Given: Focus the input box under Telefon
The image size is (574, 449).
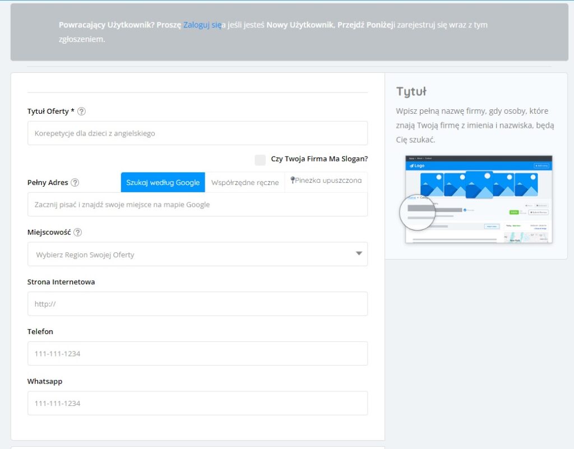Looking at the screenshot, I should (197, 354).
